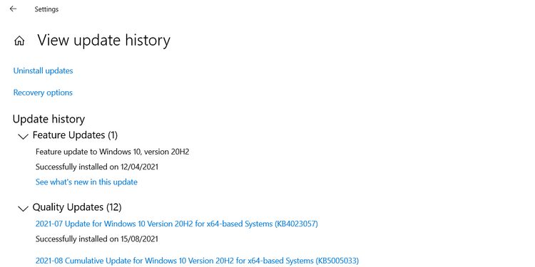
Task: Open the 2021-08 Cumulative Update KB5005033 link
Action: (x=197, y=261)
